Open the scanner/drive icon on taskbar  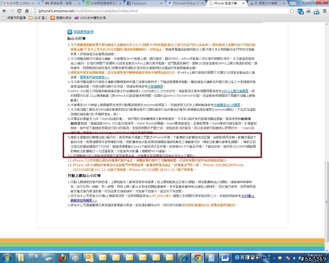pos(48,258)
